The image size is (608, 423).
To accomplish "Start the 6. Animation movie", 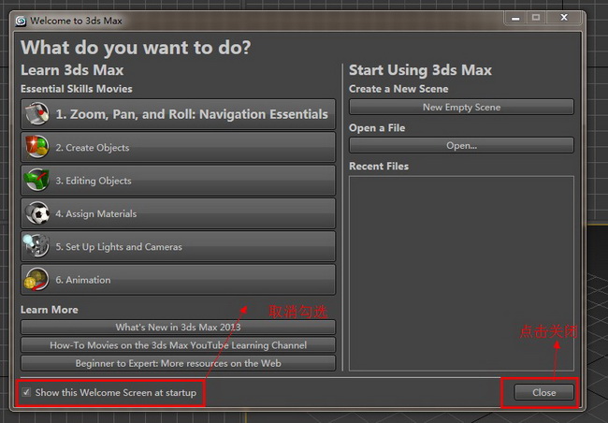I will coord(178,280).
